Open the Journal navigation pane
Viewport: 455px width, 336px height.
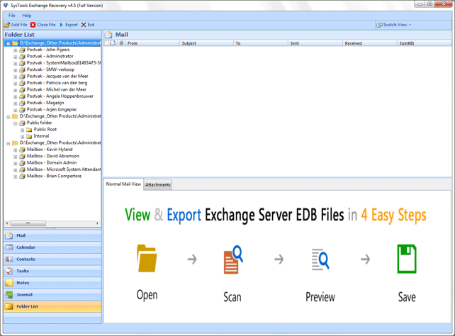click(x=52, y=294)
